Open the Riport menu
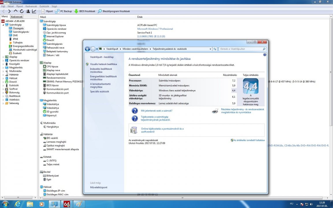The image size is (333, 208). [20, 6]
